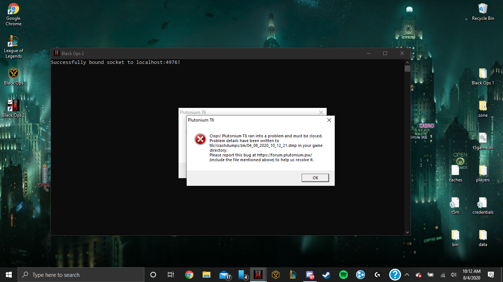This screenshot has height=282, width=503.
Task: Open the Get Help question-mark app
Action: [x=395, y=275]
